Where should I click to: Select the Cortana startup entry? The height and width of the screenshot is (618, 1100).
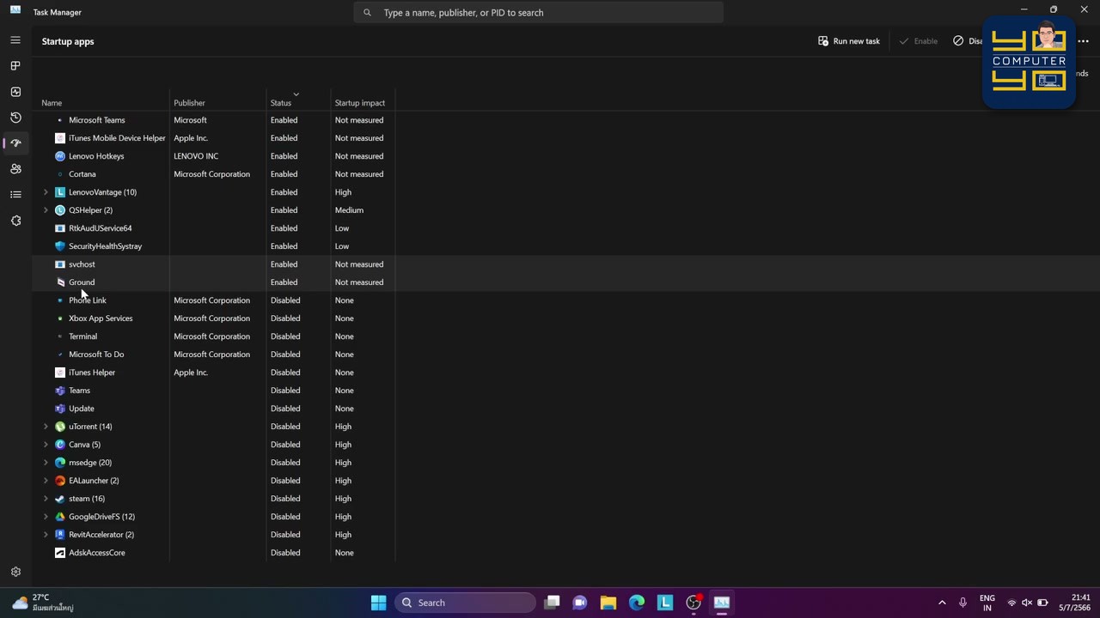coord(567,174)
